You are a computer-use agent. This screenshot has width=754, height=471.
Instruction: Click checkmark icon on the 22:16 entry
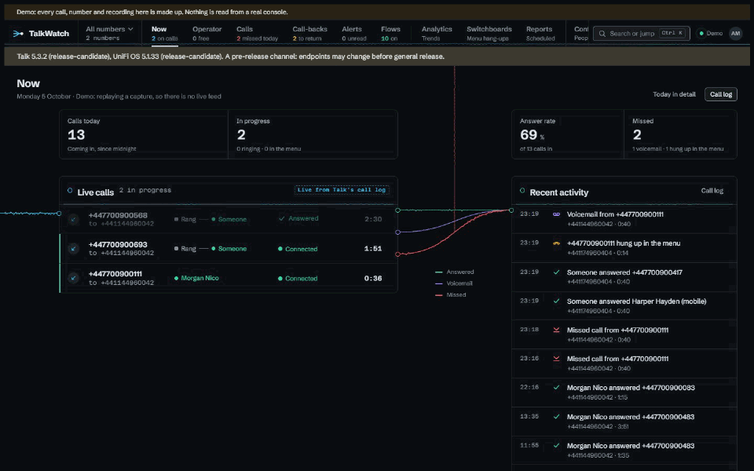pos(556,387)
